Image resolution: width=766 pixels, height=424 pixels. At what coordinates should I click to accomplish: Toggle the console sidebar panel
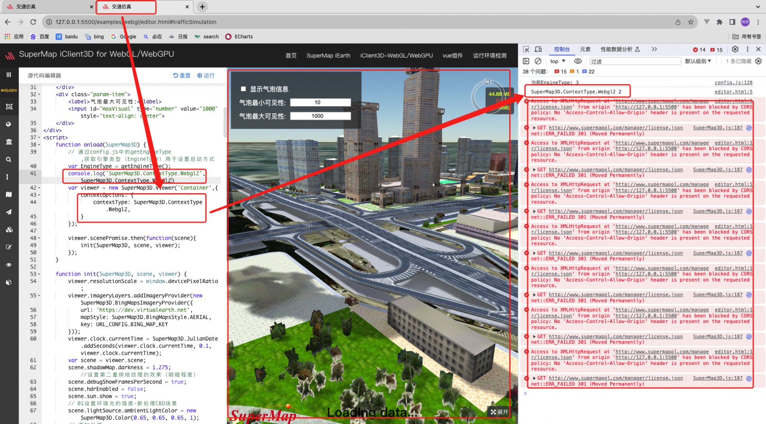[x=526, y=61]
